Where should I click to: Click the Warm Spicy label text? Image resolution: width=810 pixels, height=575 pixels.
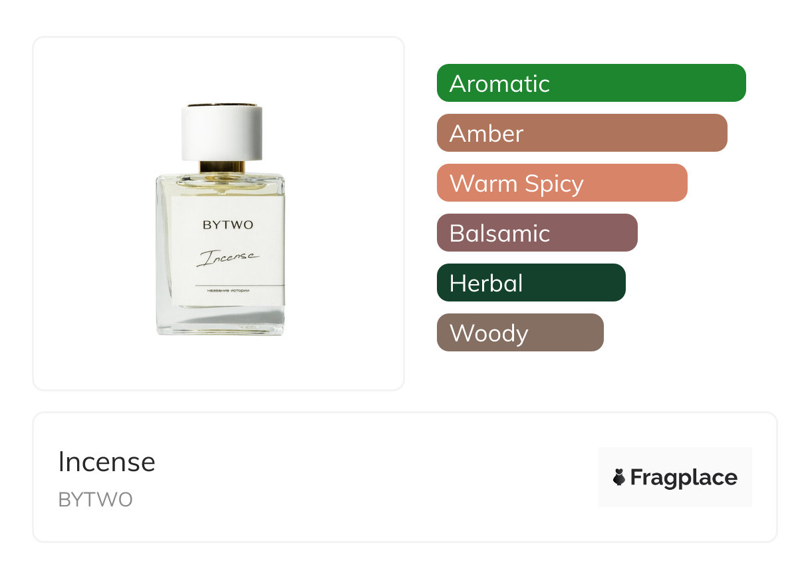click(517, 184)
